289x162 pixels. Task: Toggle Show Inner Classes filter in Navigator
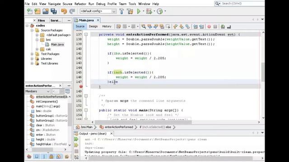pyautogui.click(x=59, y=156)
